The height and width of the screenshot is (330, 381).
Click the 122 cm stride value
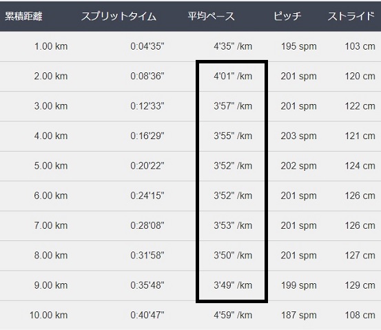(x=360, y=106)
